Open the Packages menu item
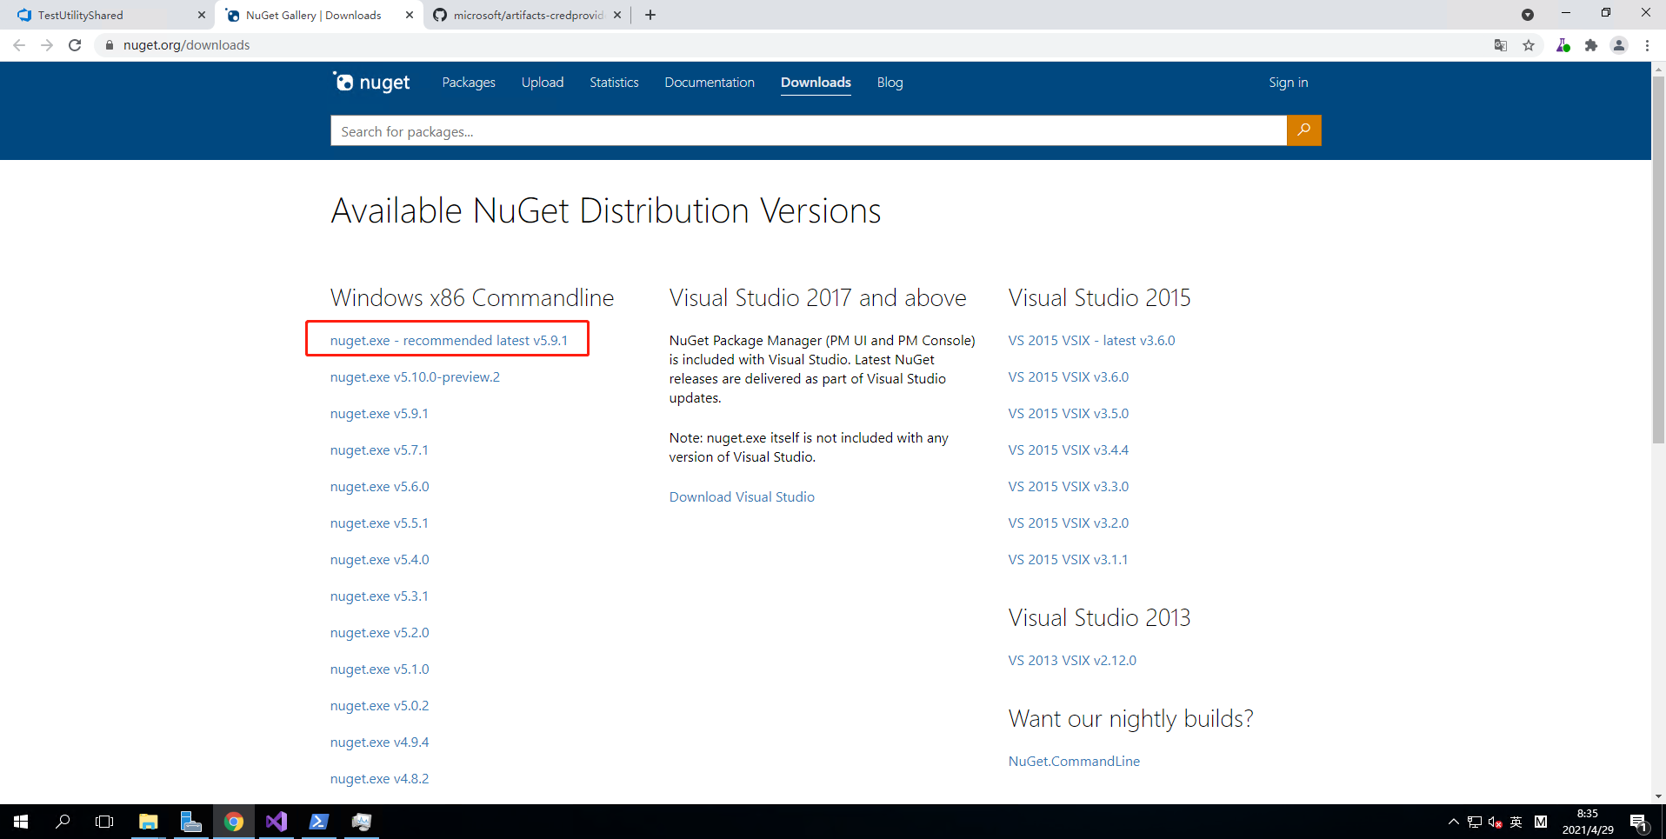The image size is (1666, 839). pyautogui.click(x=469, y=83)
